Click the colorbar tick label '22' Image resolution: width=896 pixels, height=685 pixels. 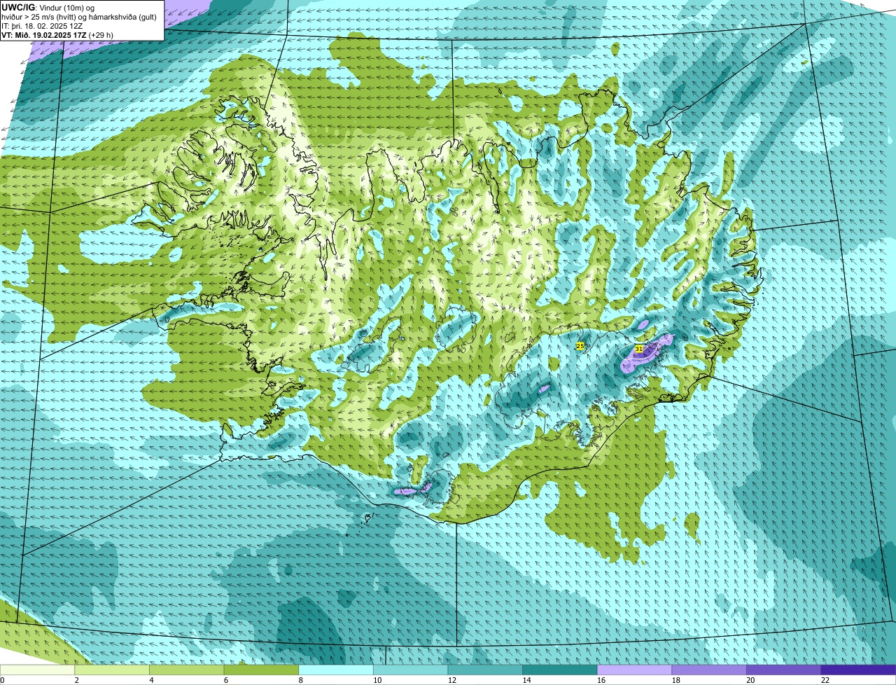pos(825,680)
